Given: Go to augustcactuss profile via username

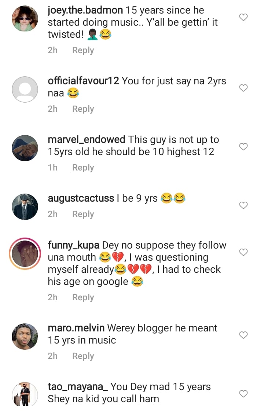Looking at the screenshot, I should click(81, 198).
